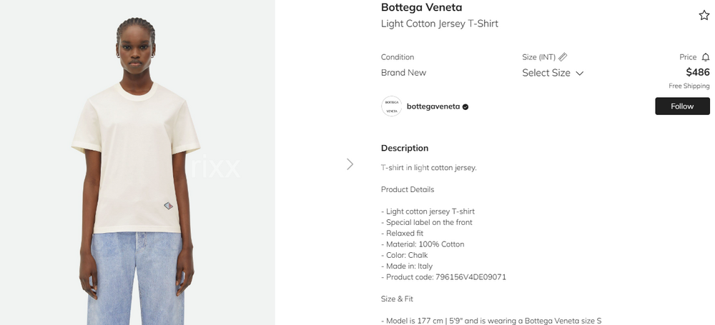Visit the bottegaveneta seller profile name
Viewport: 715px width, 325px height.
[x=433, y=106]
